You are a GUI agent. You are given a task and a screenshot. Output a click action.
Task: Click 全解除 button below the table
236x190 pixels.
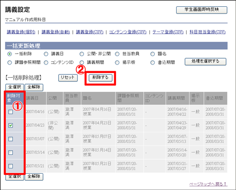pyautogui.click(x=34, y=176)
